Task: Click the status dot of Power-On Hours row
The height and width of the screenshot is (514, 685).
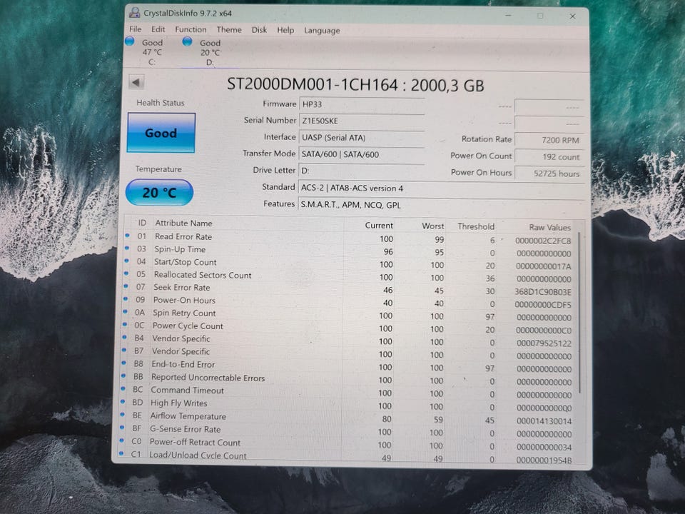Action: 126,299
